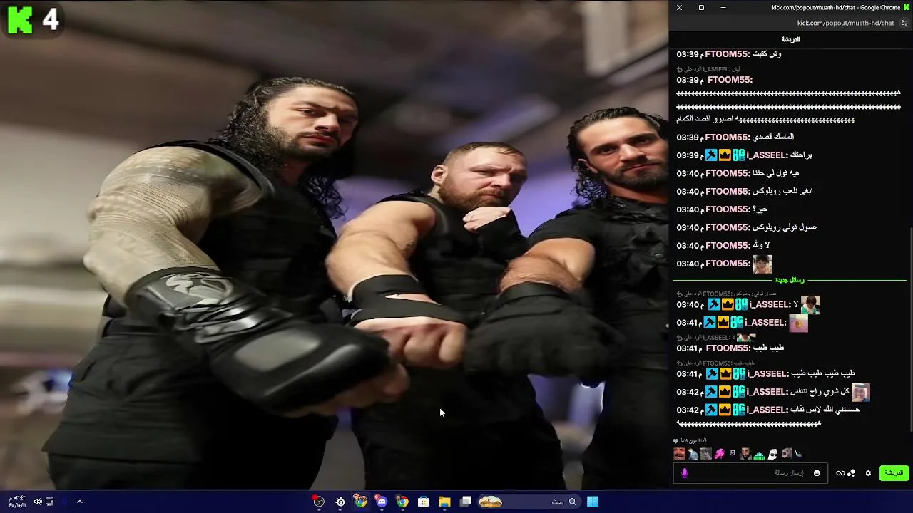Open File Explorer from the taskbar
The width and height of the screenshot is (913, 513).
pyautogui.click(x=444, y=502)
